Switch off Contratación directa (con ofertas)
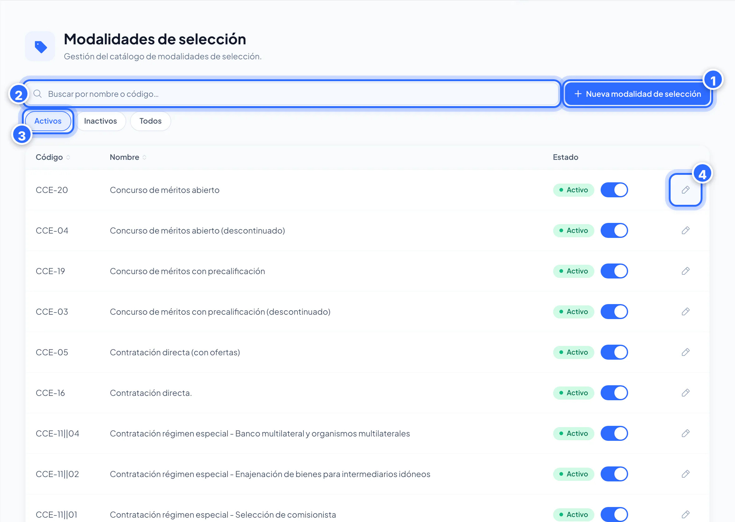 coord(614,352)
